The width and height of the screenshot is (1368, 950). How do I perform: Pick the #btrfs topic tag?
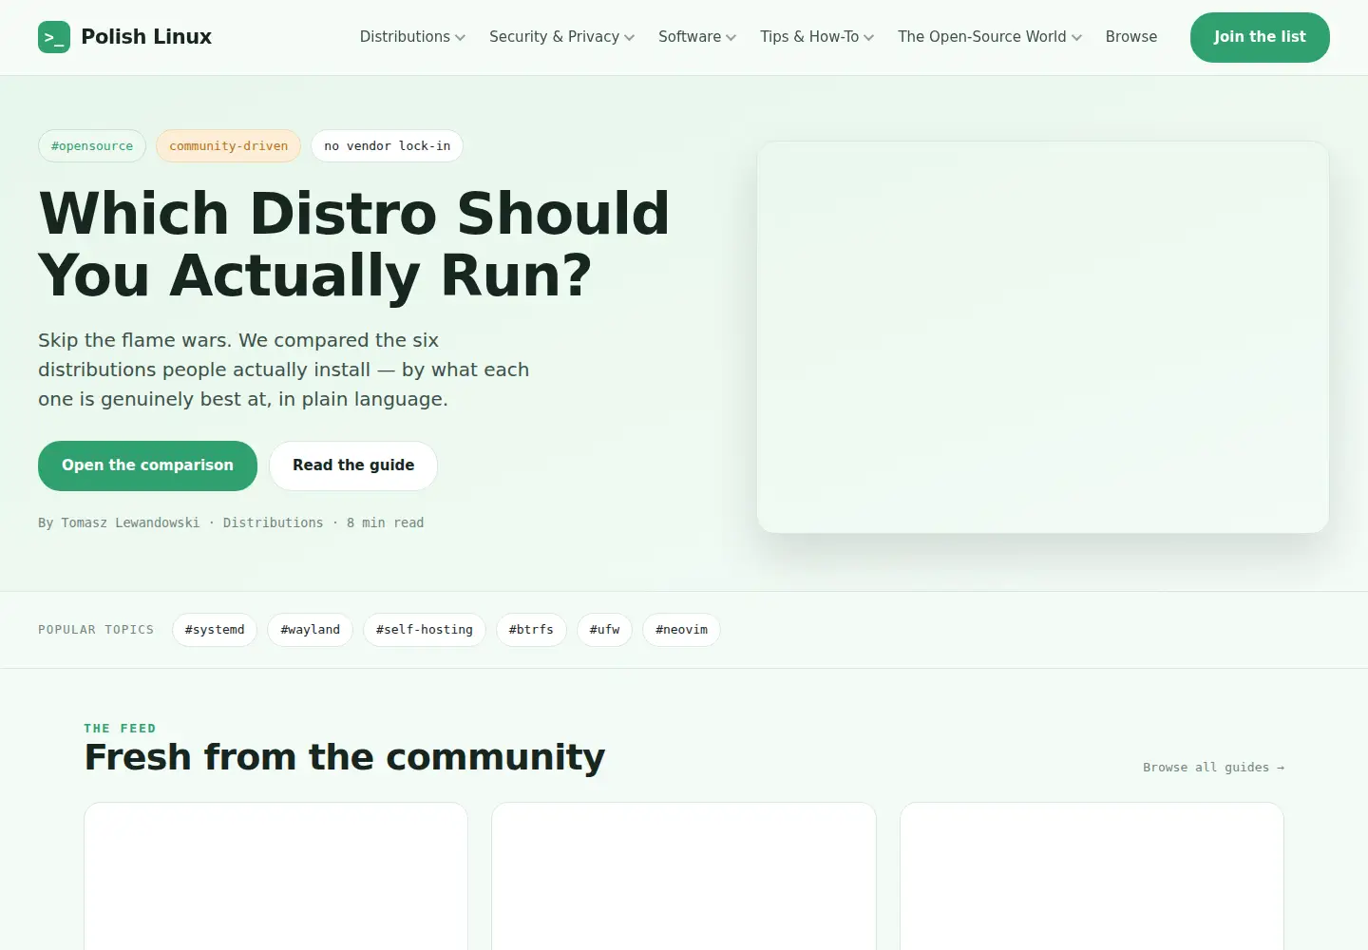[531, 630]
